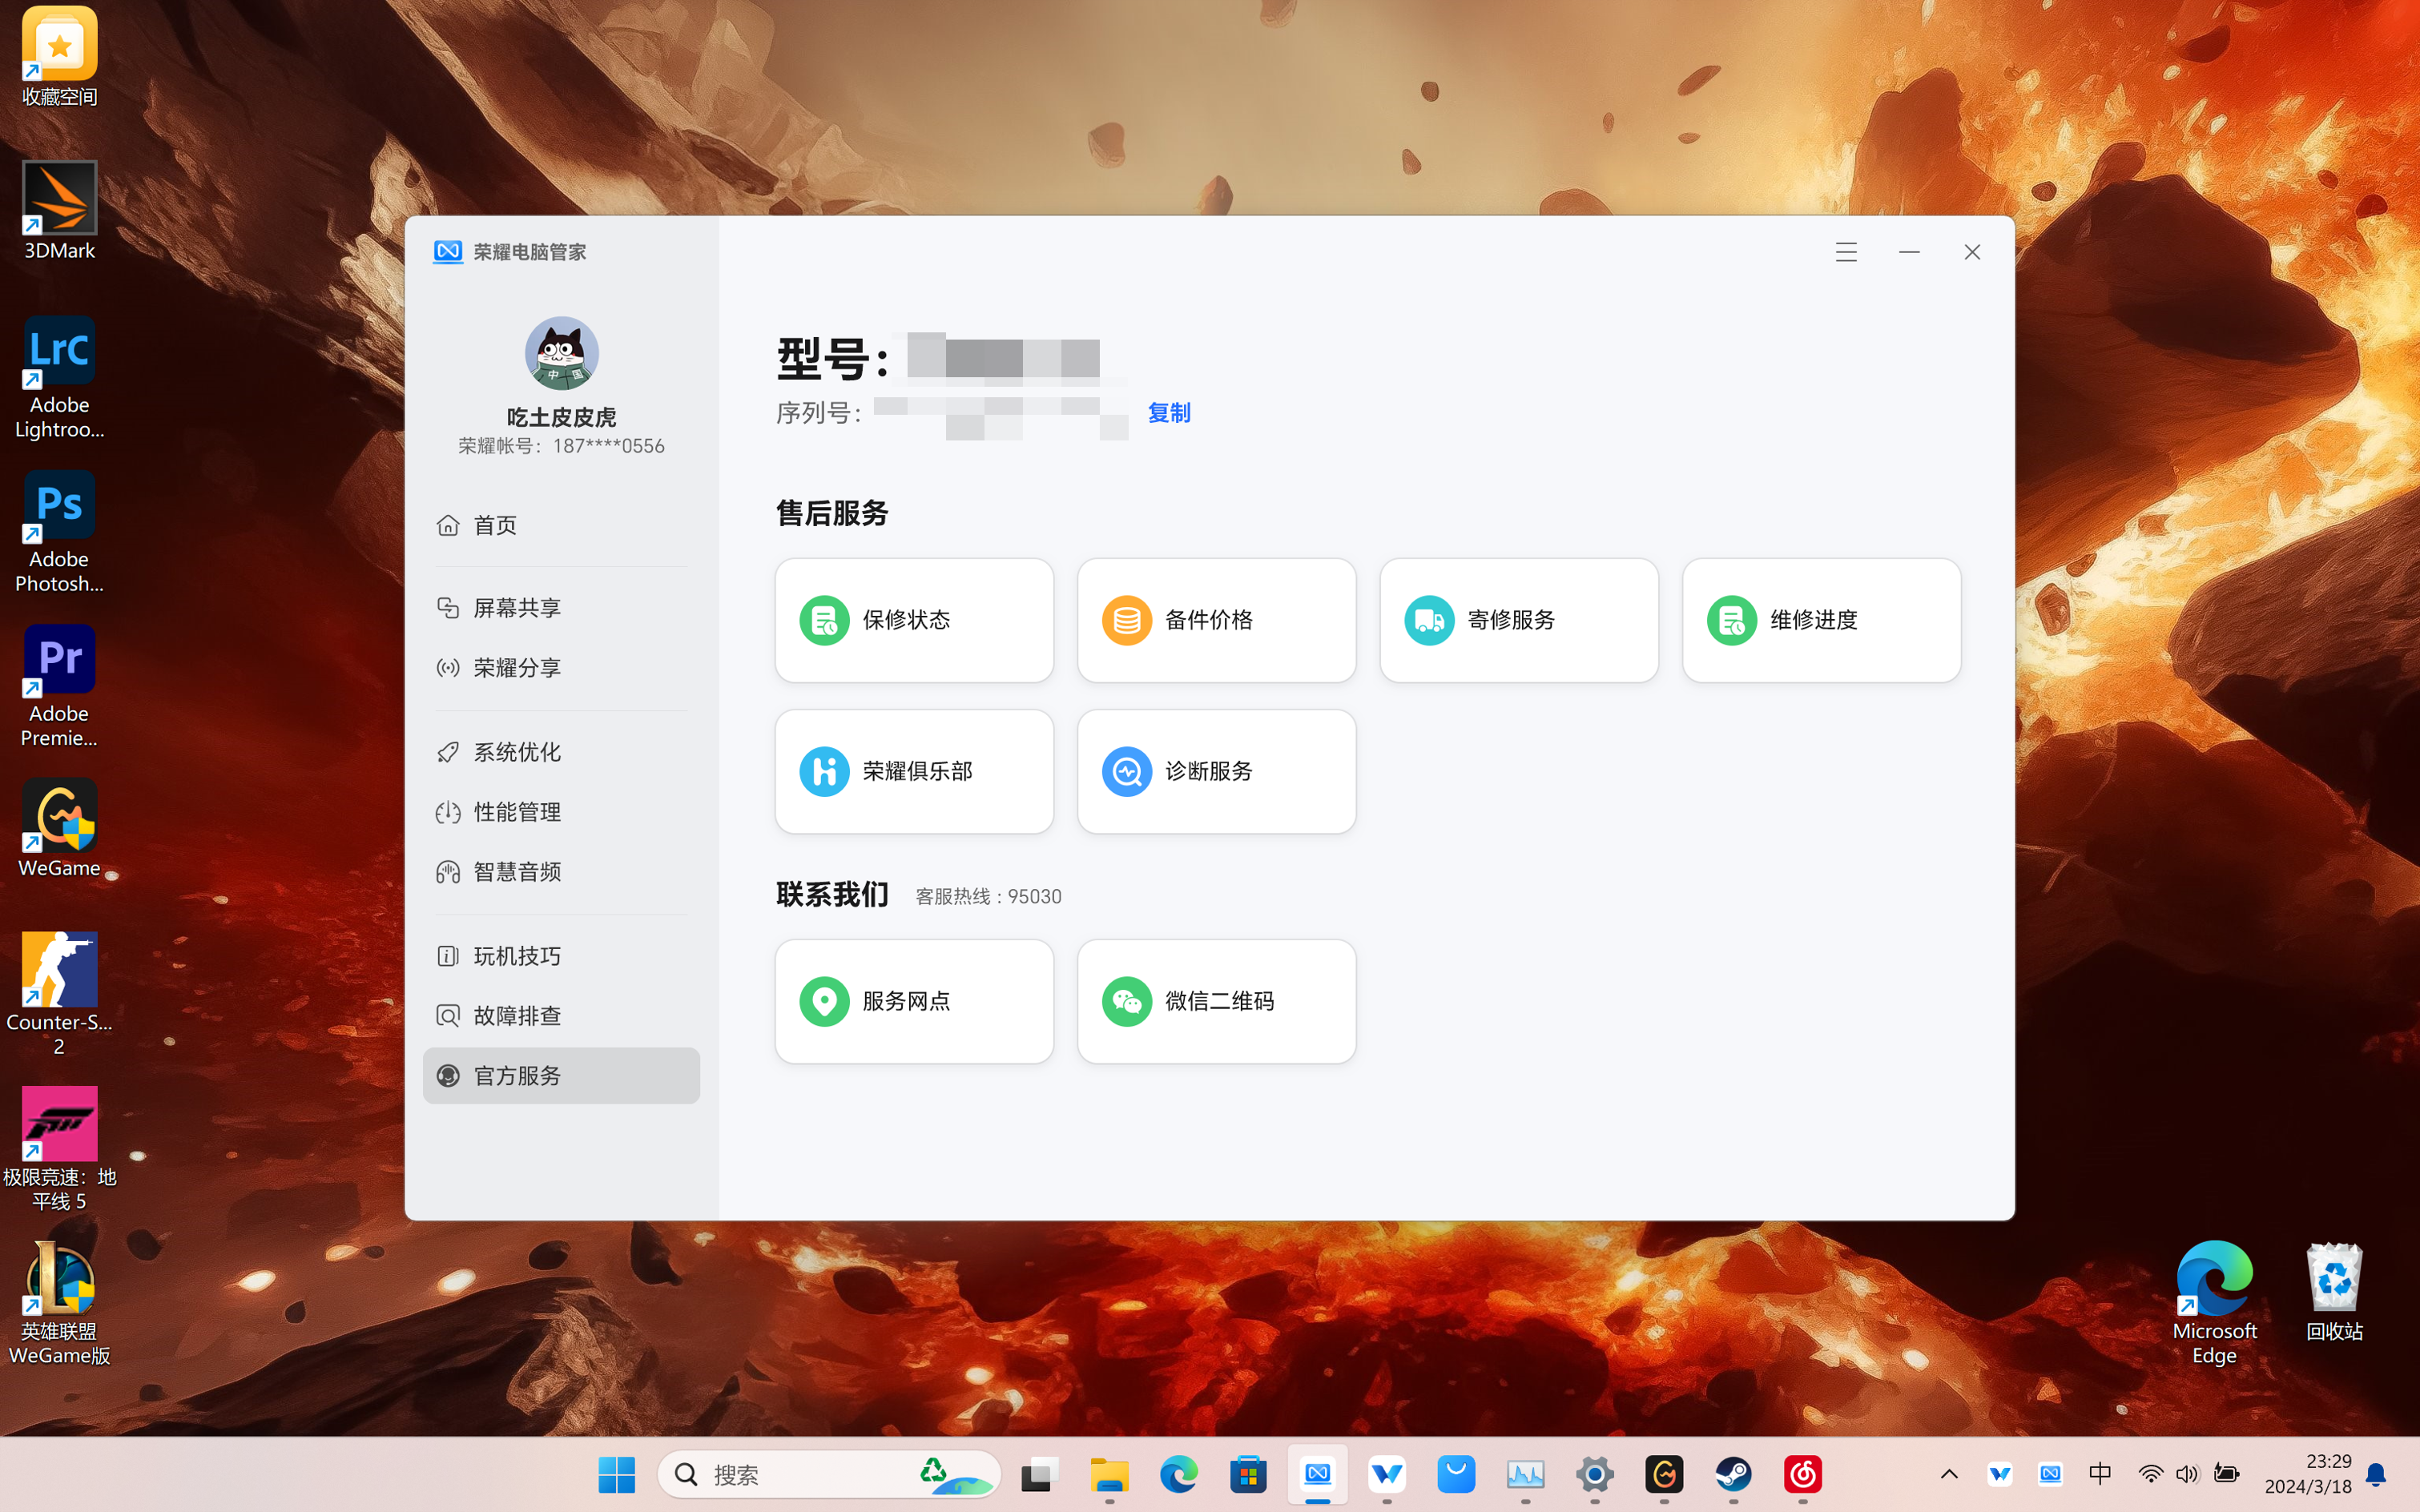Show the 微信二维码 WeChat QR code

tap(1216, 1001)
